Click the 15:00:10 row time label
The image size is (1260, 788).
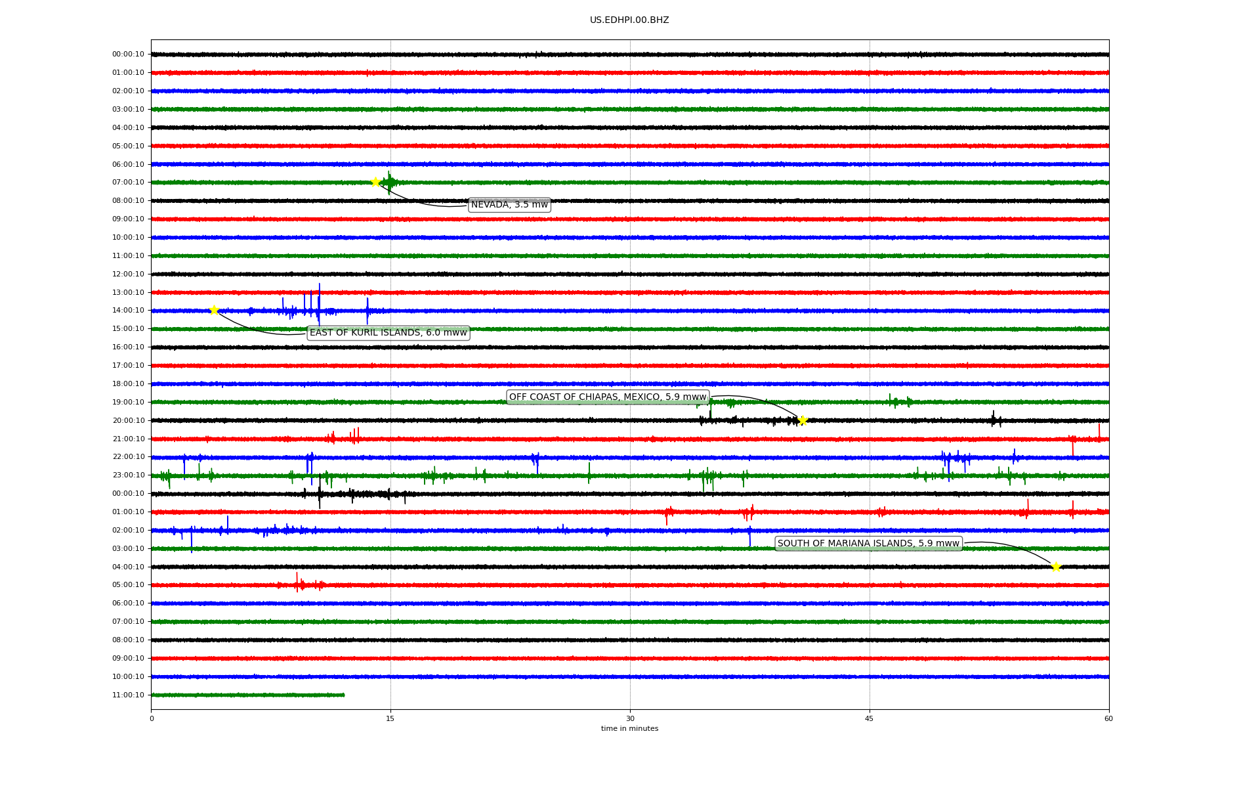128,329
